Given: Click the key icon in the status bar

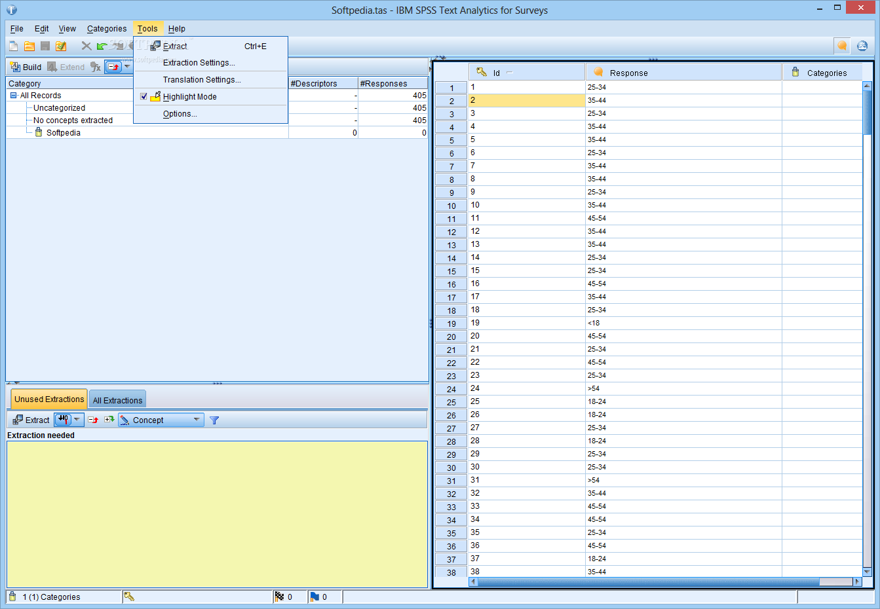Looking at the screenshot, I should pyautogui.click(x=129, y=597).
